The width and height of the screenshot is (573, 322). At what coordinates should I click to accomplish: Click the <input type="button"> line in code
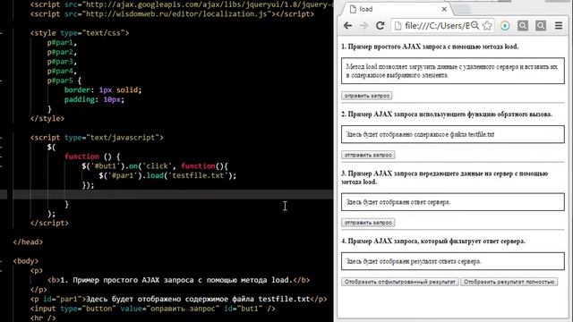(153, 309)
